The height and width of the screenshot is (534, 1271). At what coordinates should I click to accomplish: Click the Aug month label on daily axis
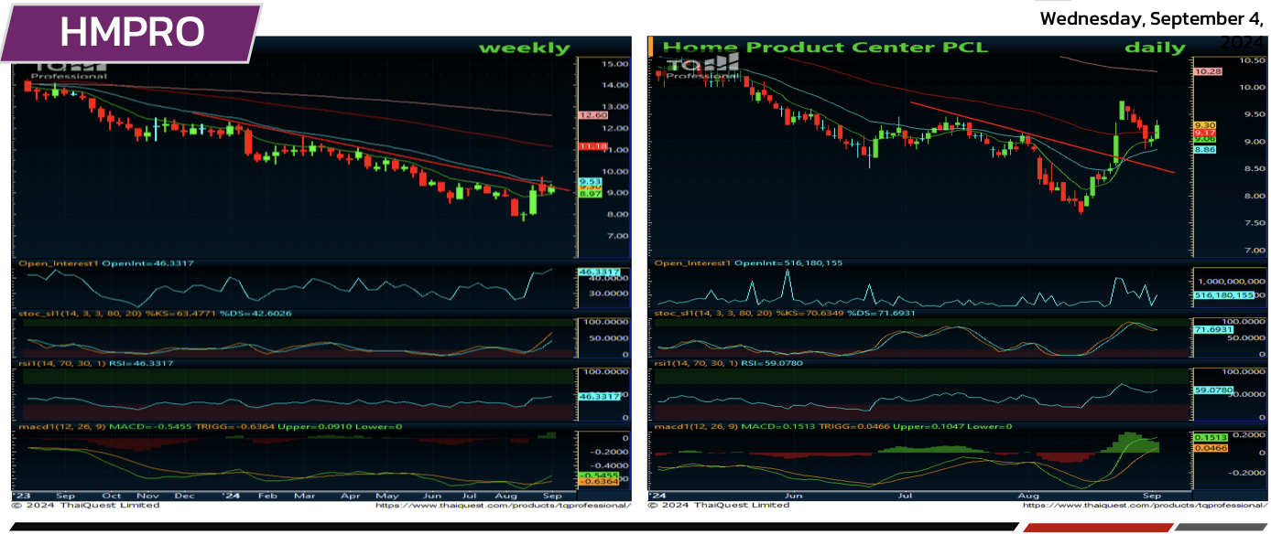[x=1027, y=497]
